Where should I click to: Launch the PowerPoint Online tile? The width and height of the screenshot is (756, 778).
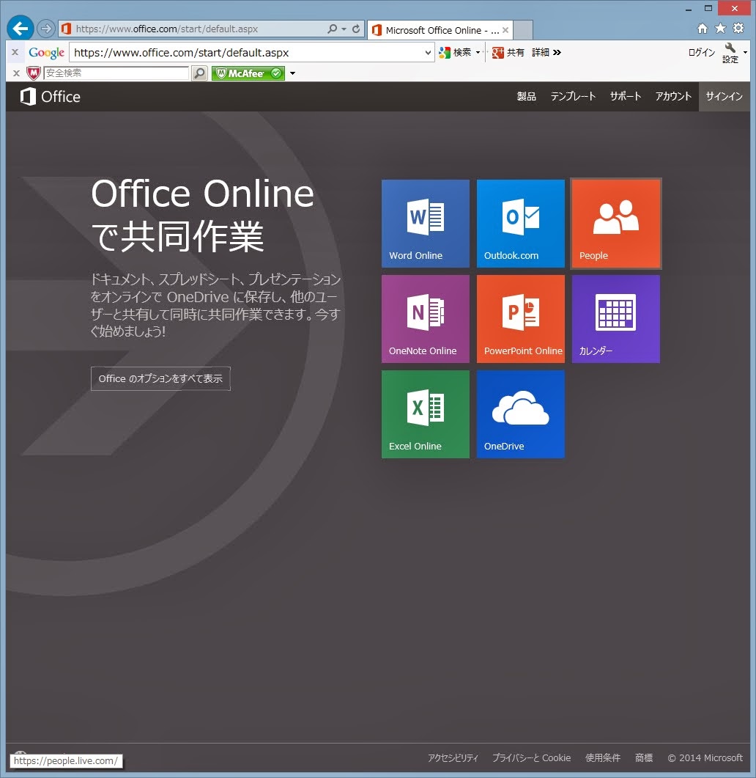pos(521,319)
